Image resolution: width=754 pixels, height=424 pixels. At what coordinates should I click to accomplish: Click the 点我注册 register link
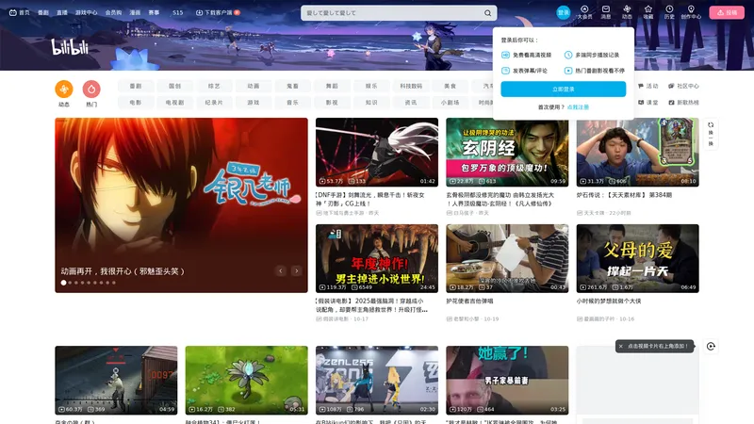(578, 107)
